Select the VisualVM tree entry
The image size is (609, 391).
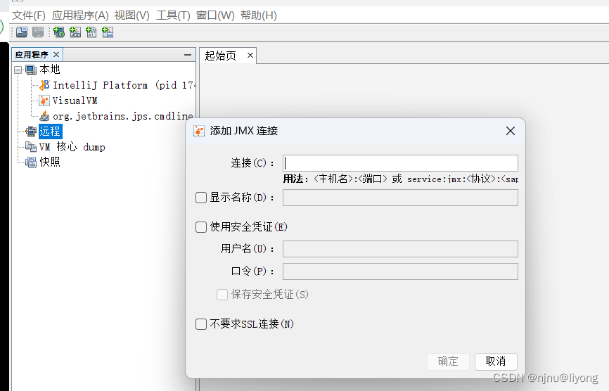(x=75, y=101)
